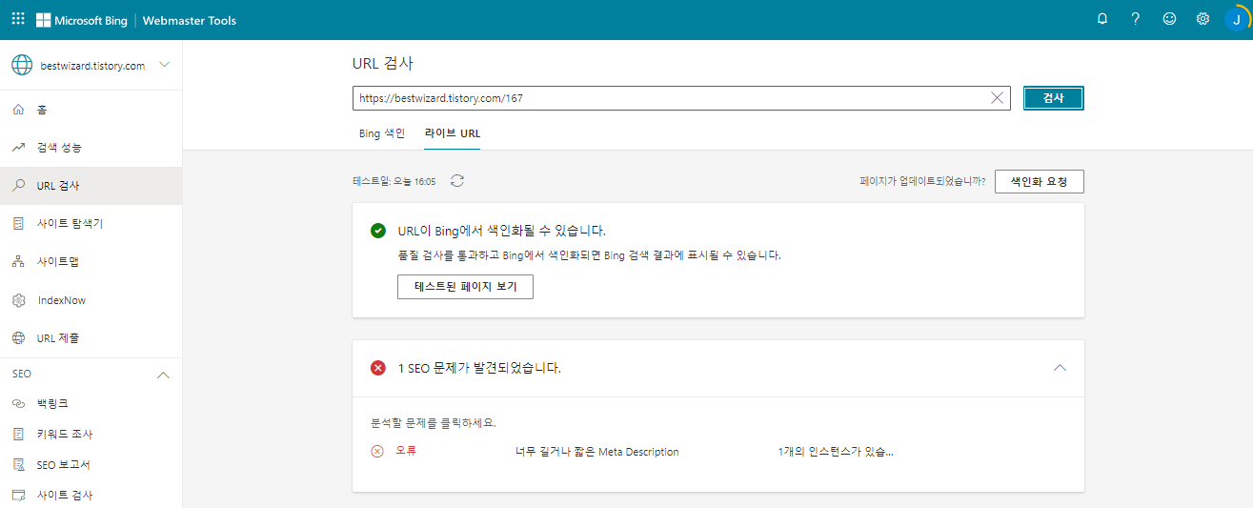Collapse the SEO sidebar section
Image resolution: width=1253 pixels, height=508 pixels.
click(163, 375)
